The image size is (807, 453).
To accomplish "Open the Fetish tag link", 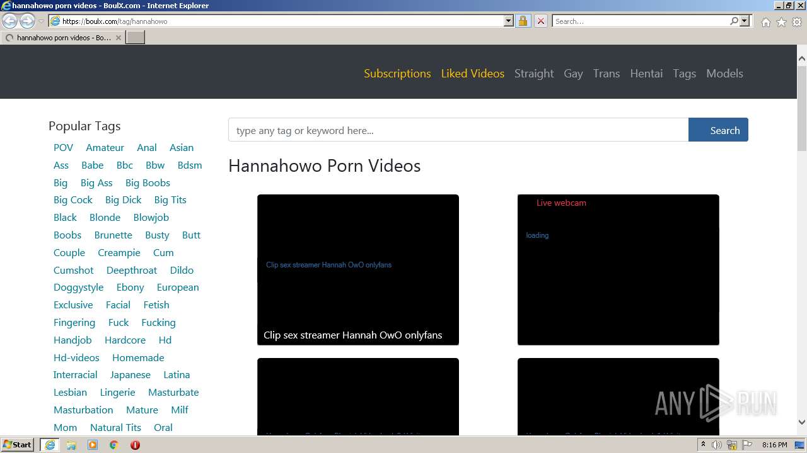I will pos(156,305).
